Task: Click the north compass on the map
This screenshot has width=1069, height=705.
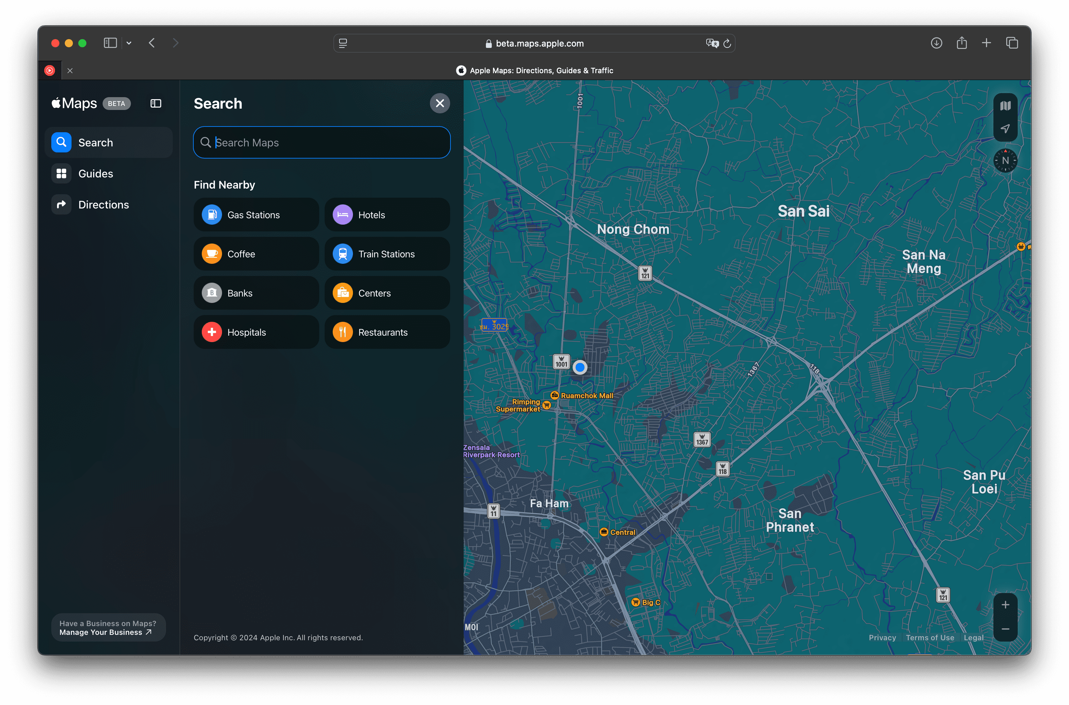Action: (x=1005, y=161)
